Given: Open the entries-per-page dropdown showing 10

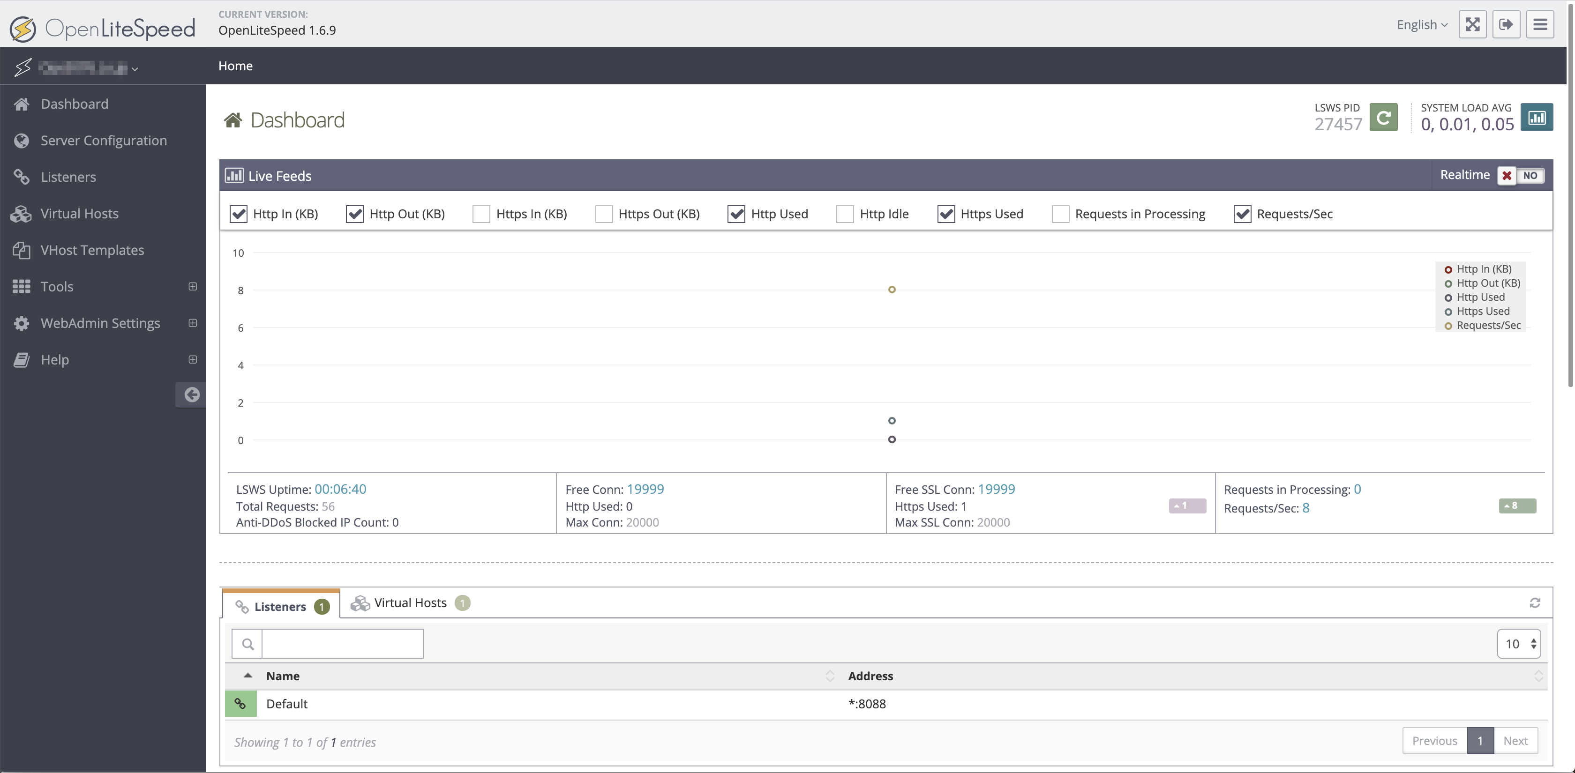Looking at the screenshot, I should [x=1520, y=643].
